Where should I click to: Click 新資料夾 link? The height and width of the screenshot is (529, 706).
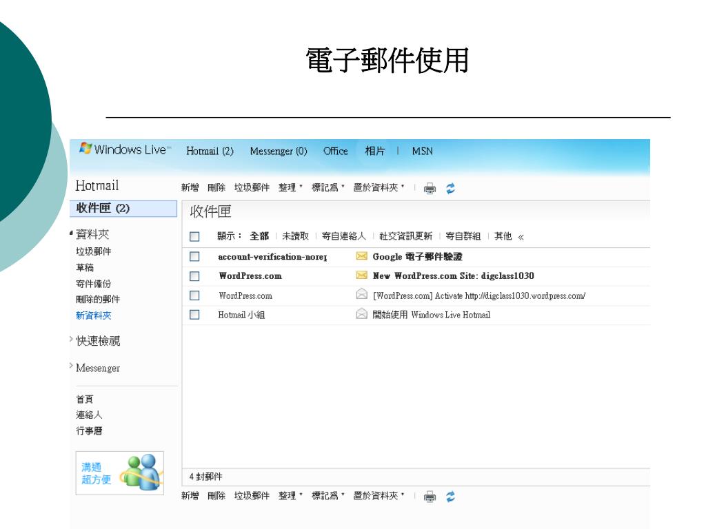[x=93, y=315]
